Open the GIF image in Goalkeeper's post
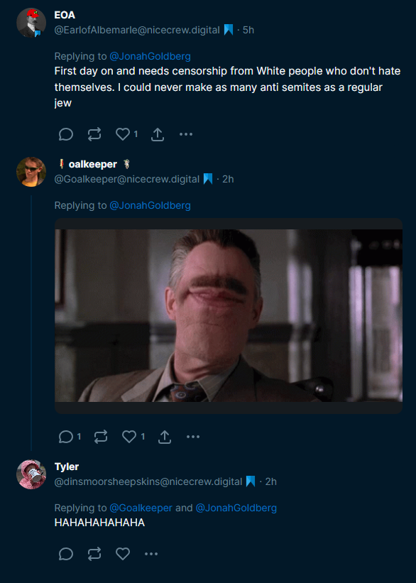The width and height of the screenshot is (416, 583). (229, 316)
